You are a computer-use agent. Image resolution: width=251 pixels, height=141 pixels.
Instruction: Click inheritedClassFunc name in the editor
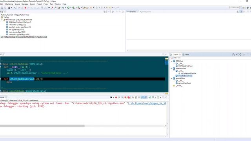(x=22, y=79)
